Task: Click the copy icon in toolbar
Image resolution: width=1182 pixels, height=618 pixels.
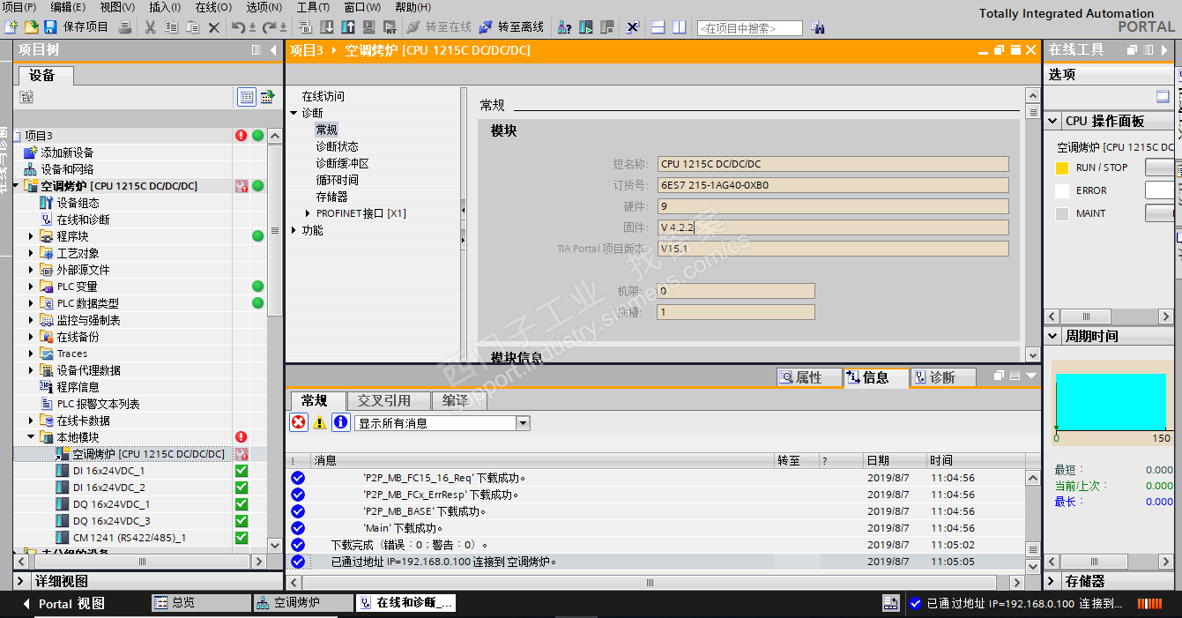Action: point(172,27)
